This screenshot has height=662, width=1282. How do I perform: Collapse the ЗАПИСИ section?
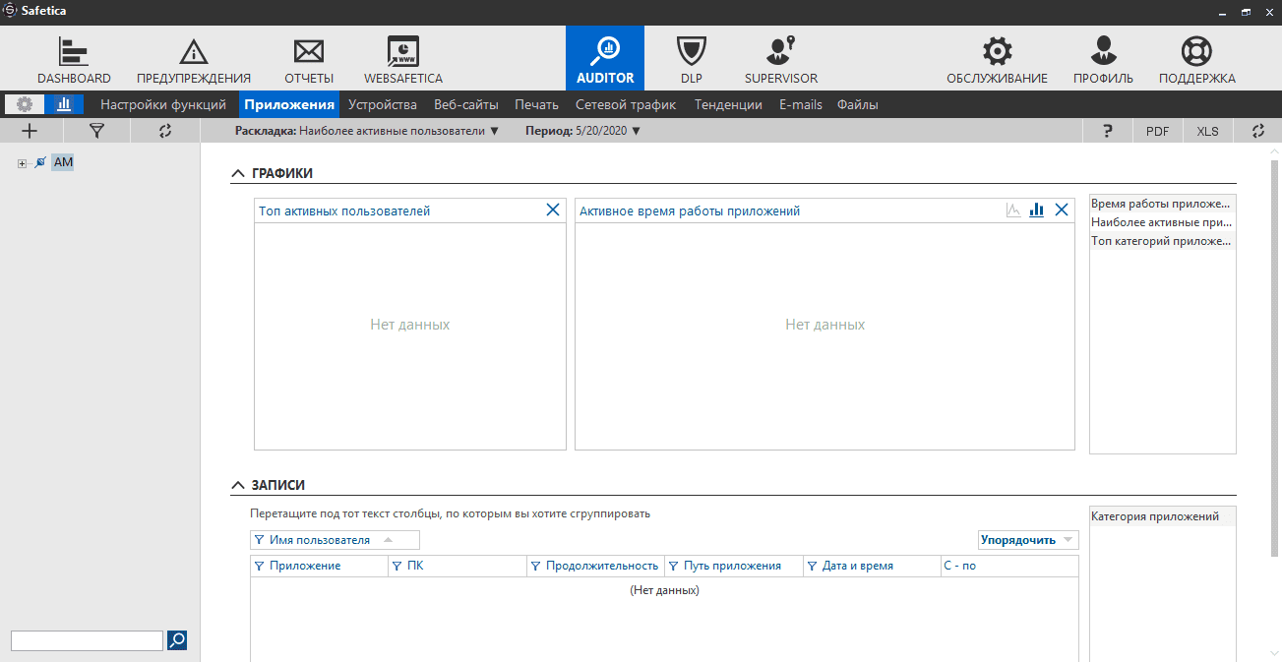click(237, 485)
